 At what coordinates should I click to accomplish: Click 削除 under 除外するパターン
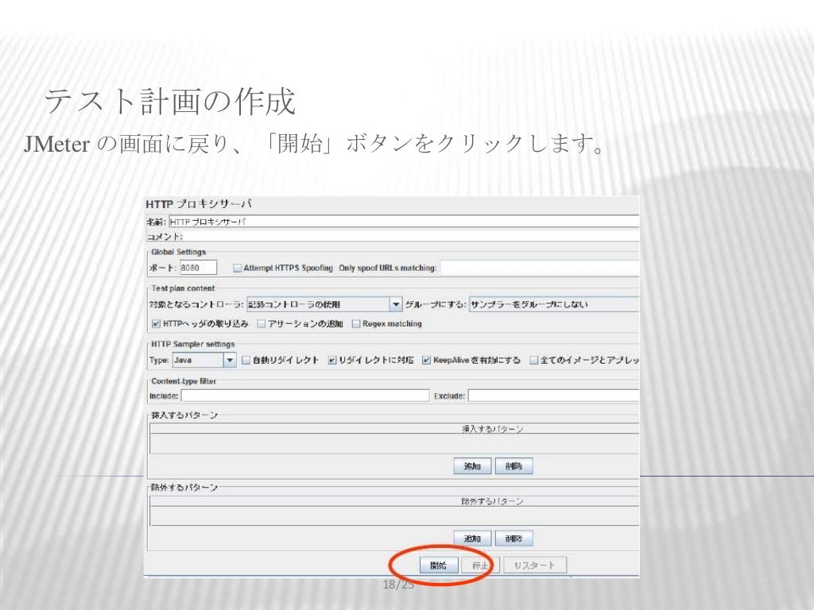[x=514, y=539]
